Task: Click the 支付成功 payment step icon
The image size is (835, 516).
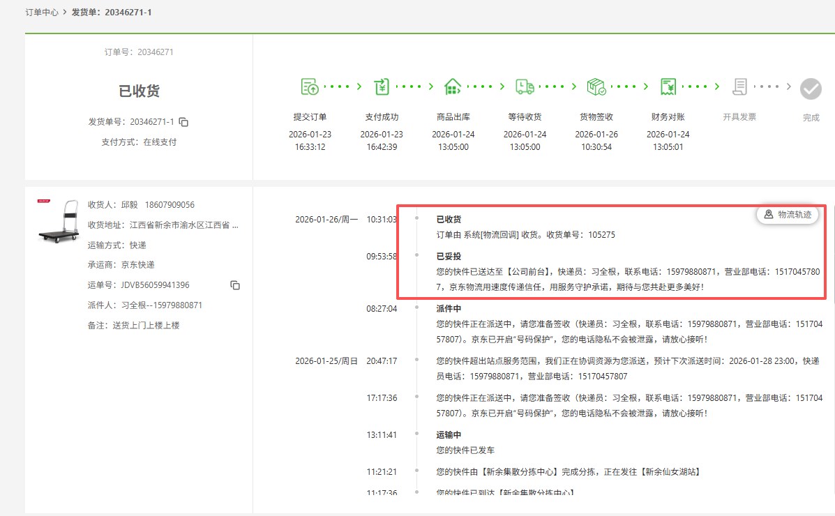Action: click(x=382, y=87)
